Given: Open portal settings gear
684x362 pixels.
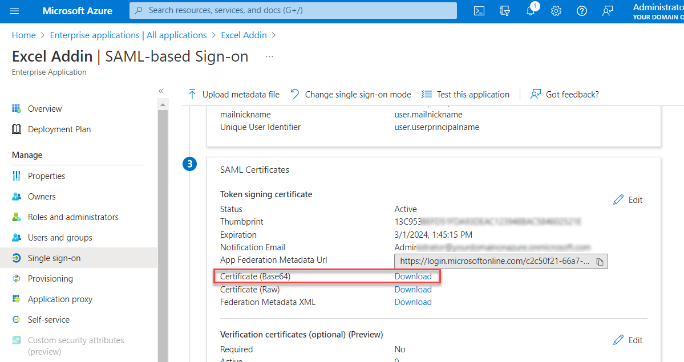Looking at the screenshot, I should [x=556, y=11].
